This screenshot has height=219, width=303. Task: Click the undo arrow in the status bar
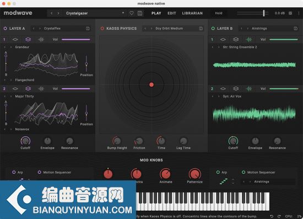point(272,216)
